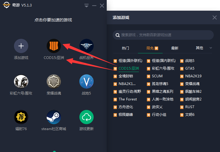The width and height of the screenshot is (220, 152).
Task: Click the free badge icon beside GTA5
Action: tap(182, 69)
